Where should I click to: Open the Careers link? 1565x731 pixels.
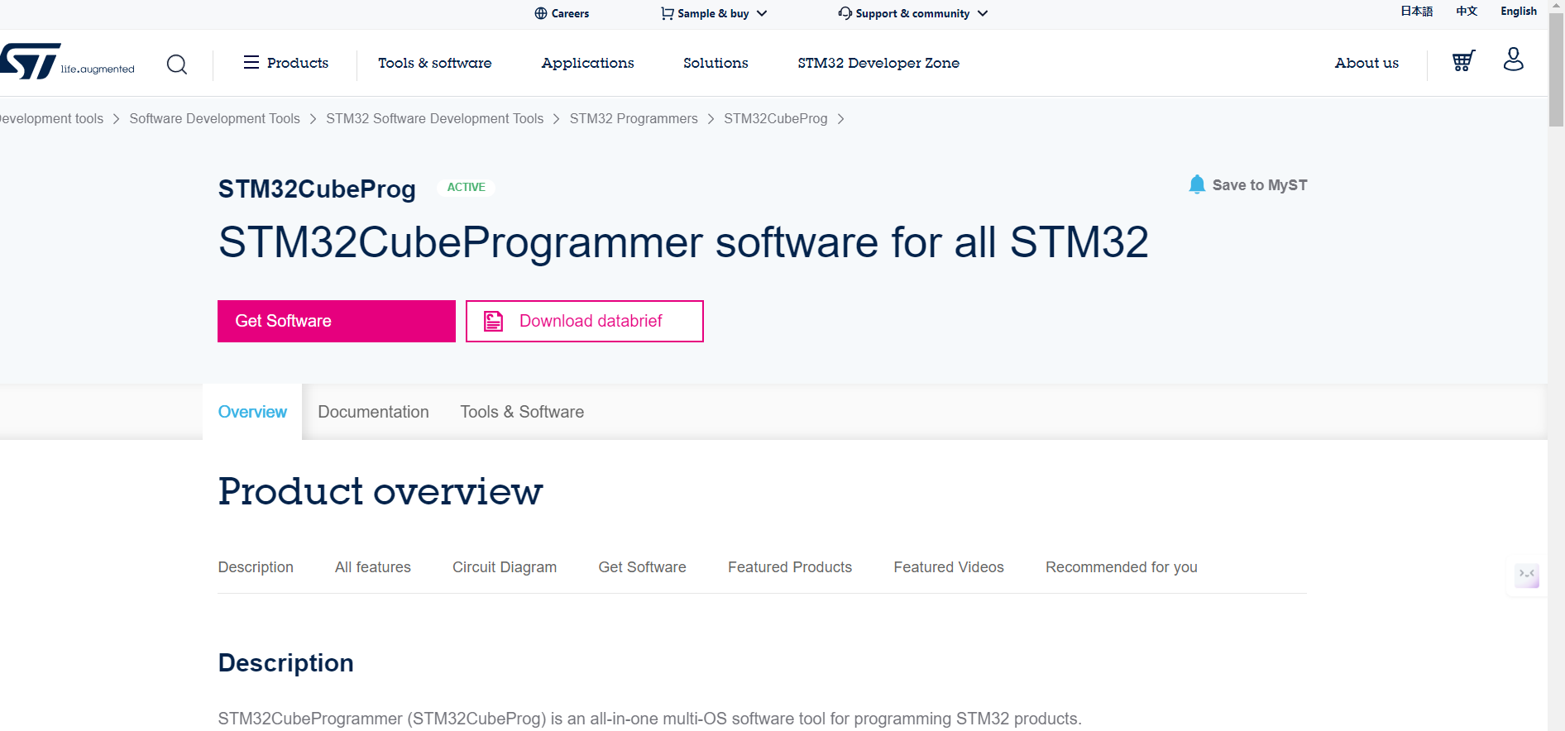pos(562,13)
